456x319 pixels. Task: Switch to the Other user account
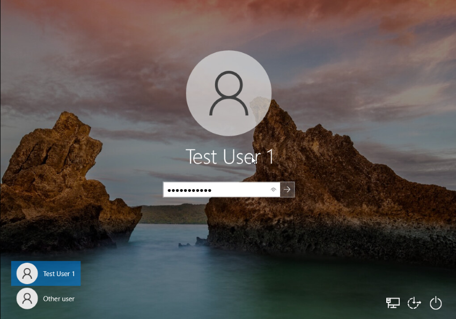[x=46, y=299]
